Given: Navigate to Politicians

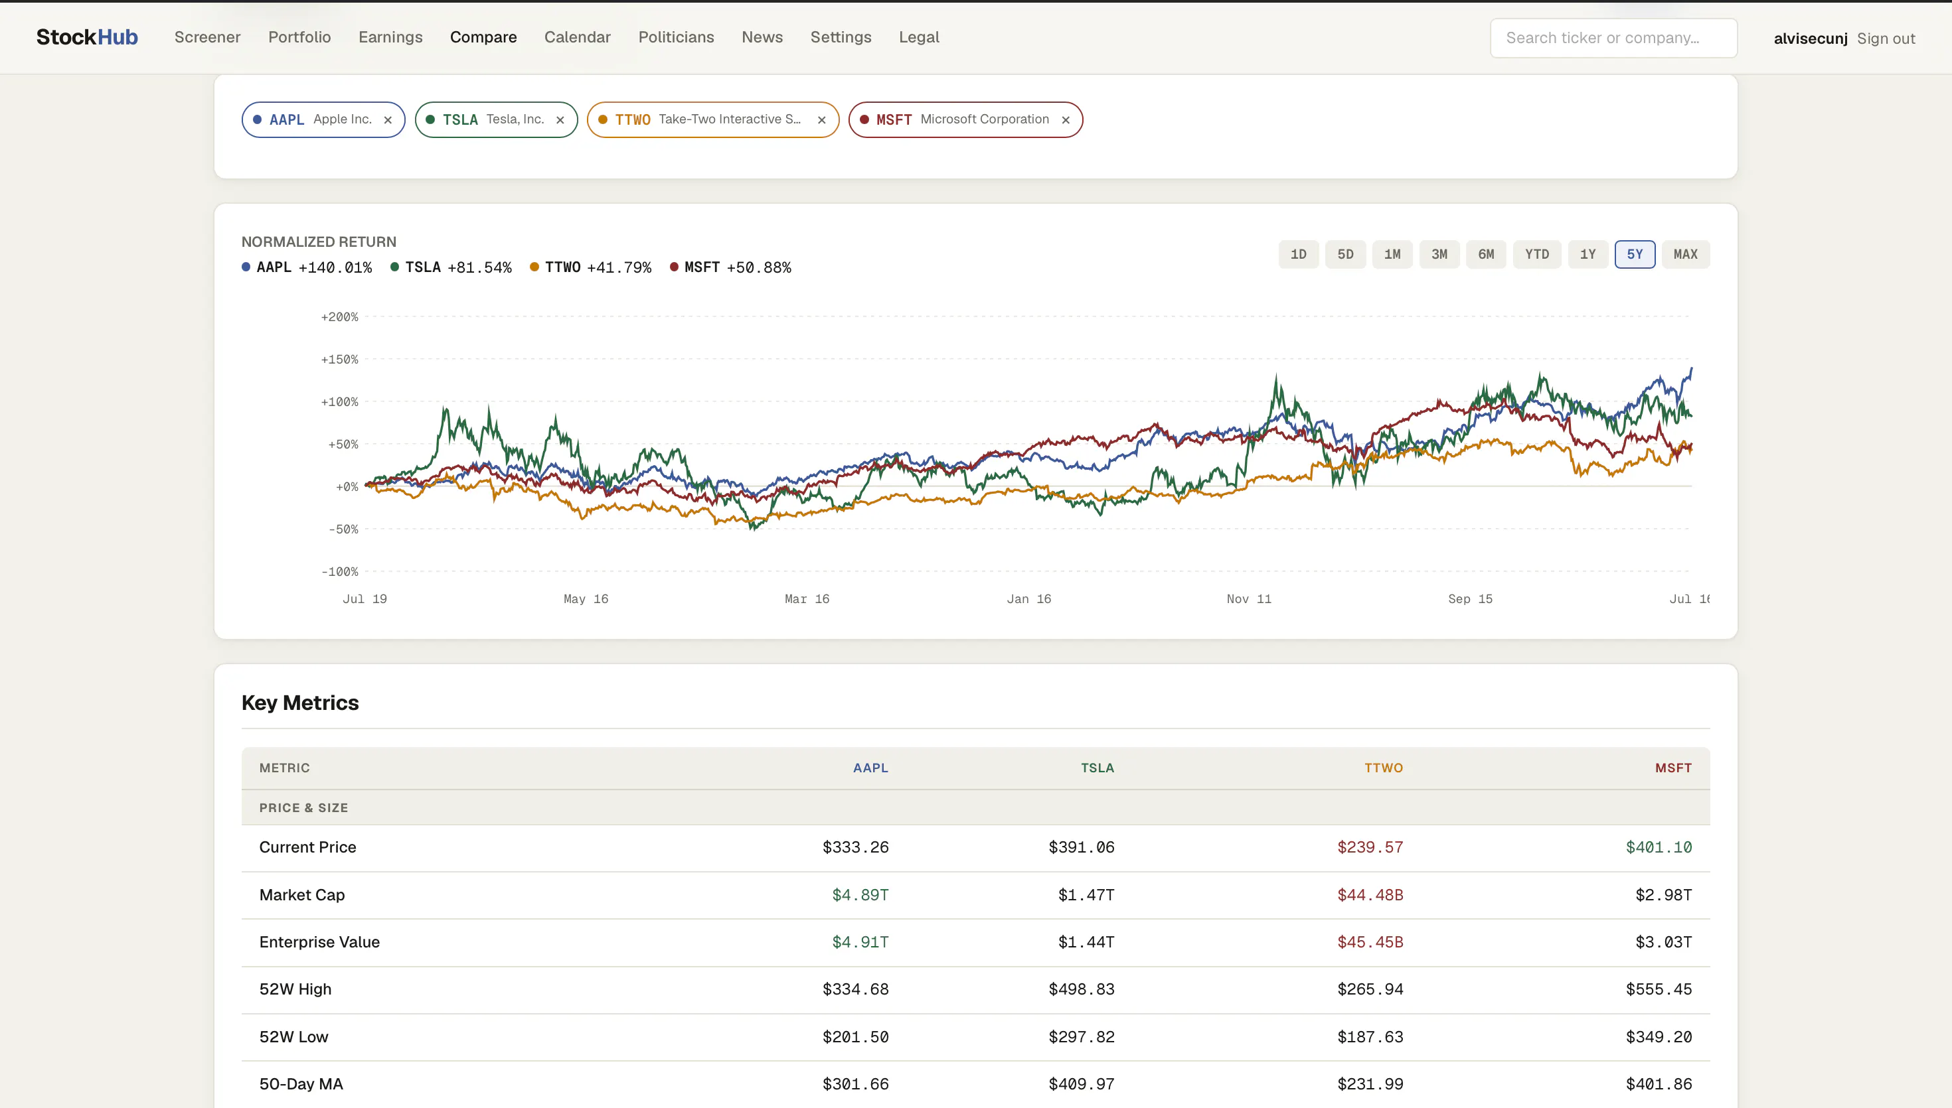Looking at the screenshot, I should [676, 37].
